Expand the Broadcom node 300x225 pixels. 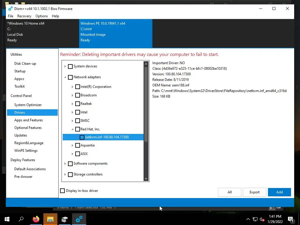[x=72, y=95]
